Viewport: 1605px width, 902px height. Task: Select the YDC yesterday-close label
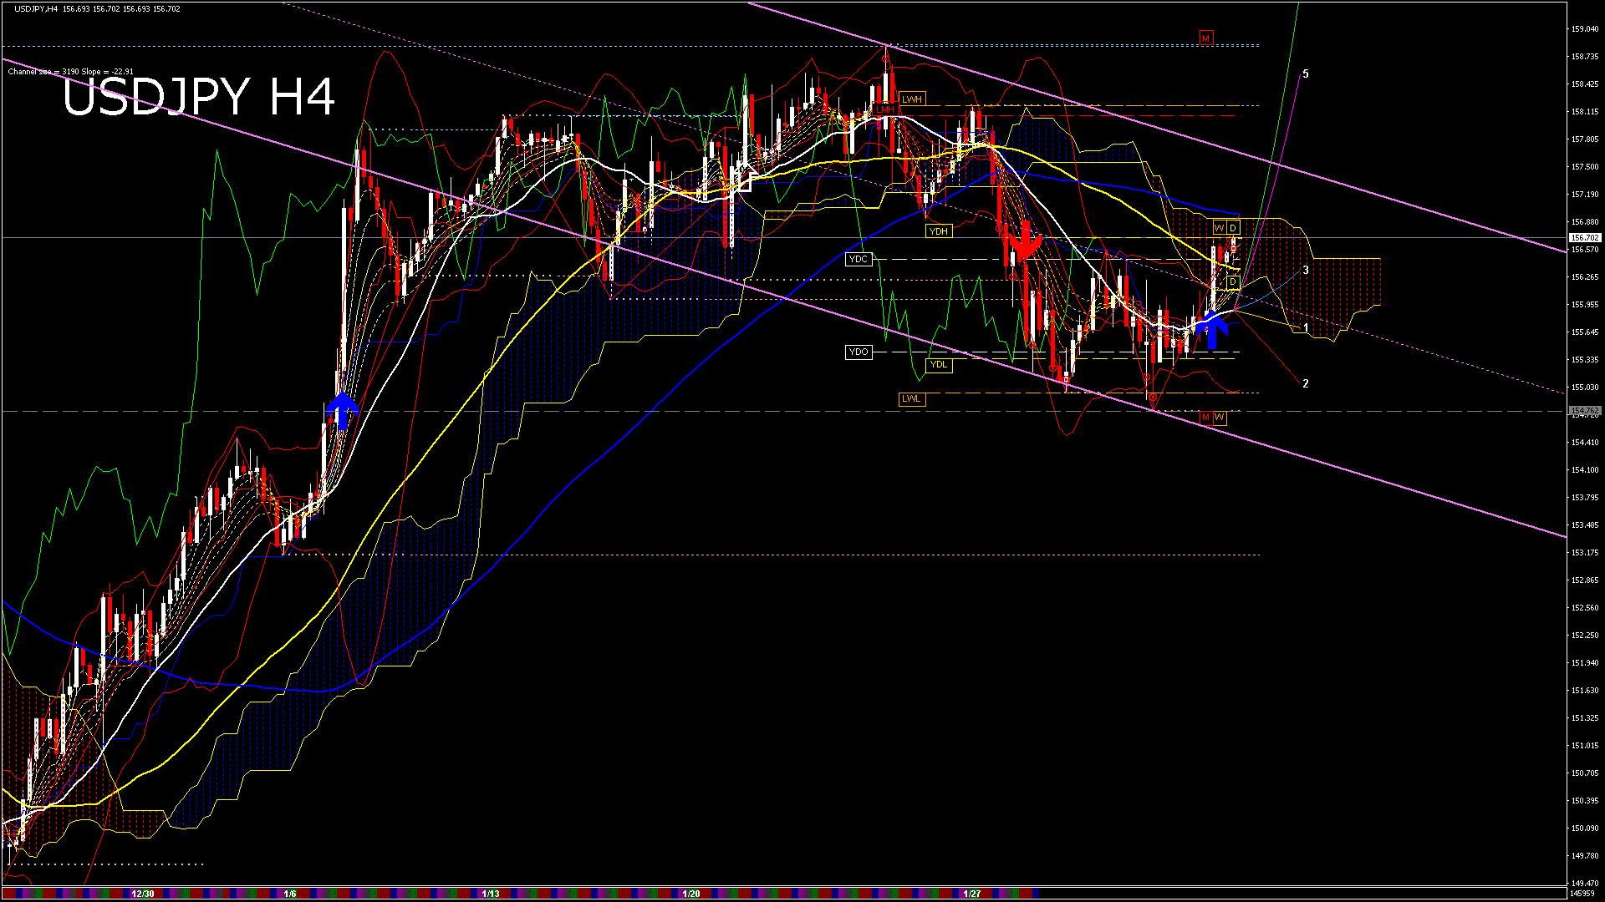[x=859, y=260]
